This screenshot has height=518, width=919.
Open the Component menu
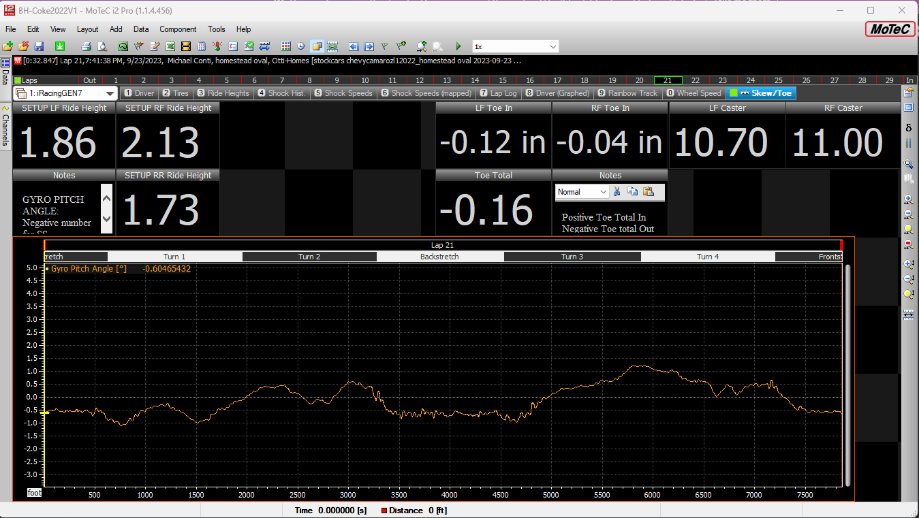178,29
